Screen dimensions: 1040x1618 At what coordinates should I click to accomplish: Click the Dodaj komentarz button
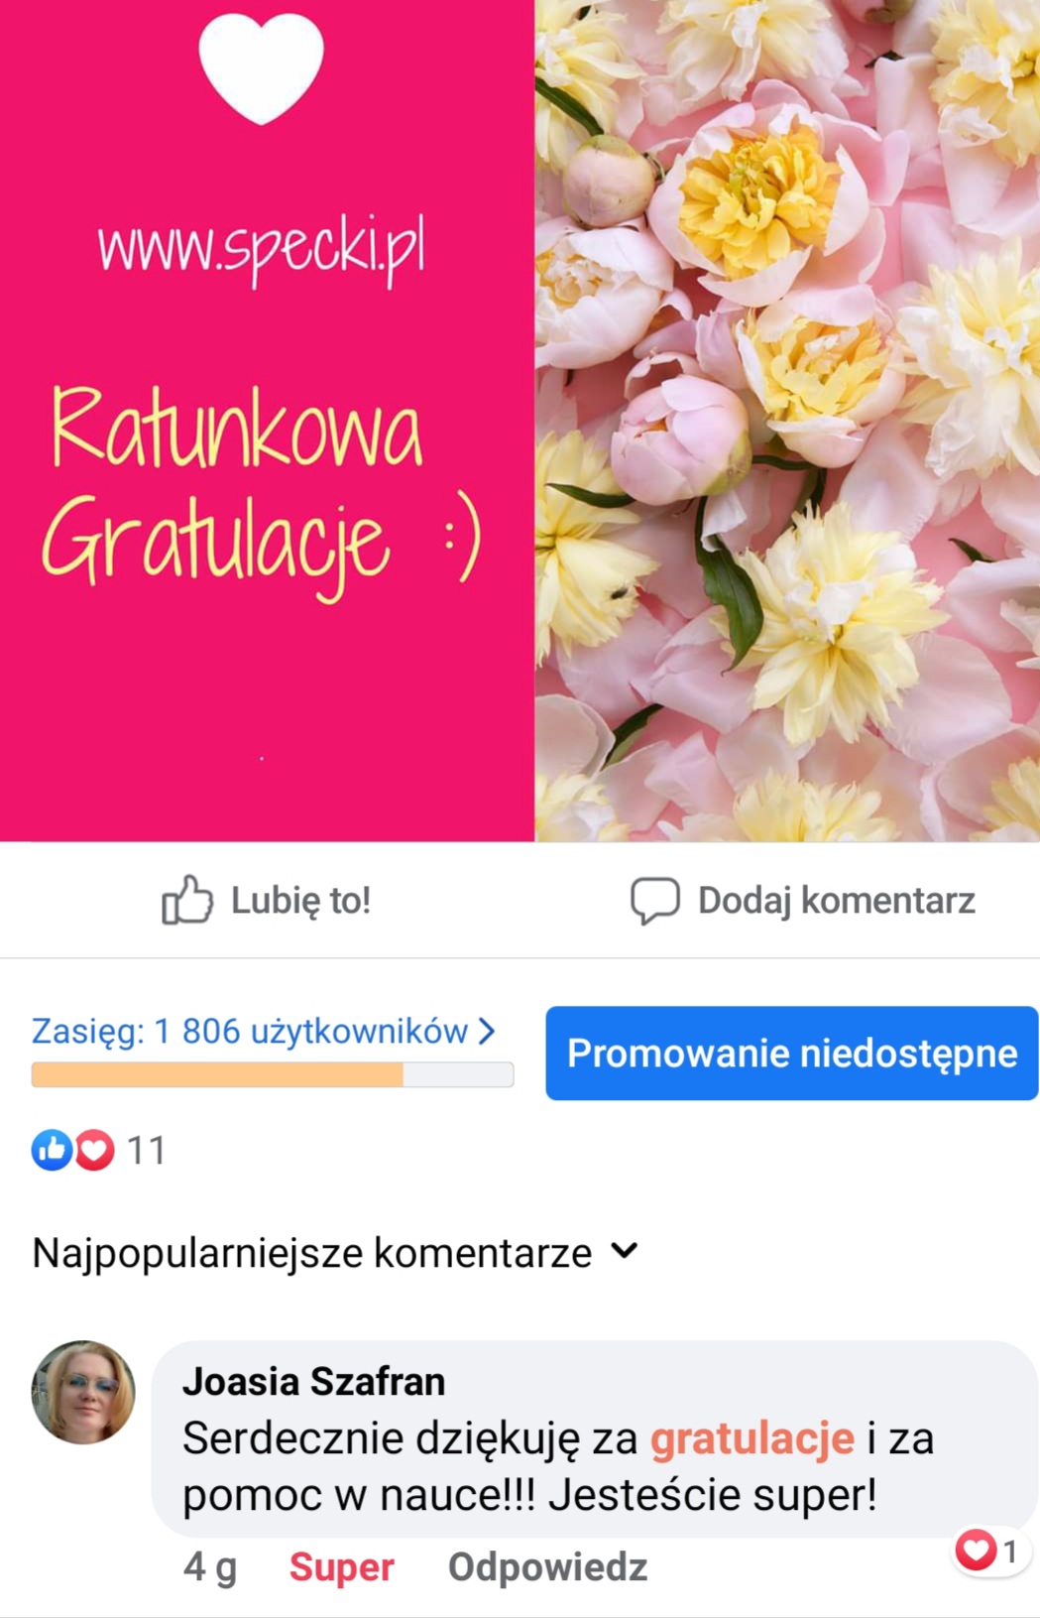tap(803, 901)
